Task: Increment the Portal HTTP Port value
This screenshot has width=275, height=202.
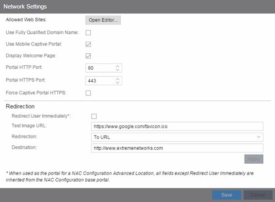Action: pos(117,66)
